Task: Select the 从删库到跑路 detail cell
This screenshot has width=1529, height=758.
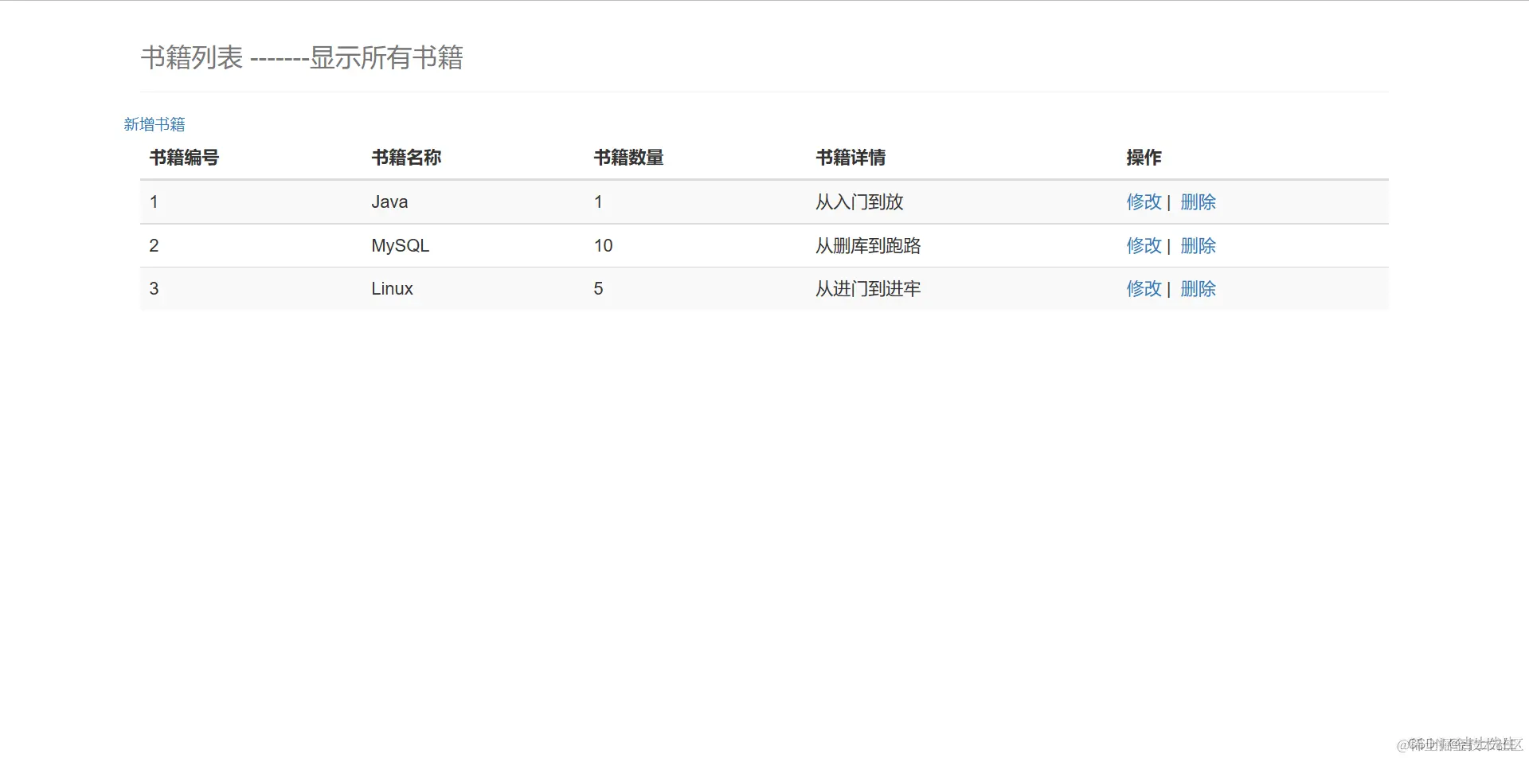Action: coord(868,246)
